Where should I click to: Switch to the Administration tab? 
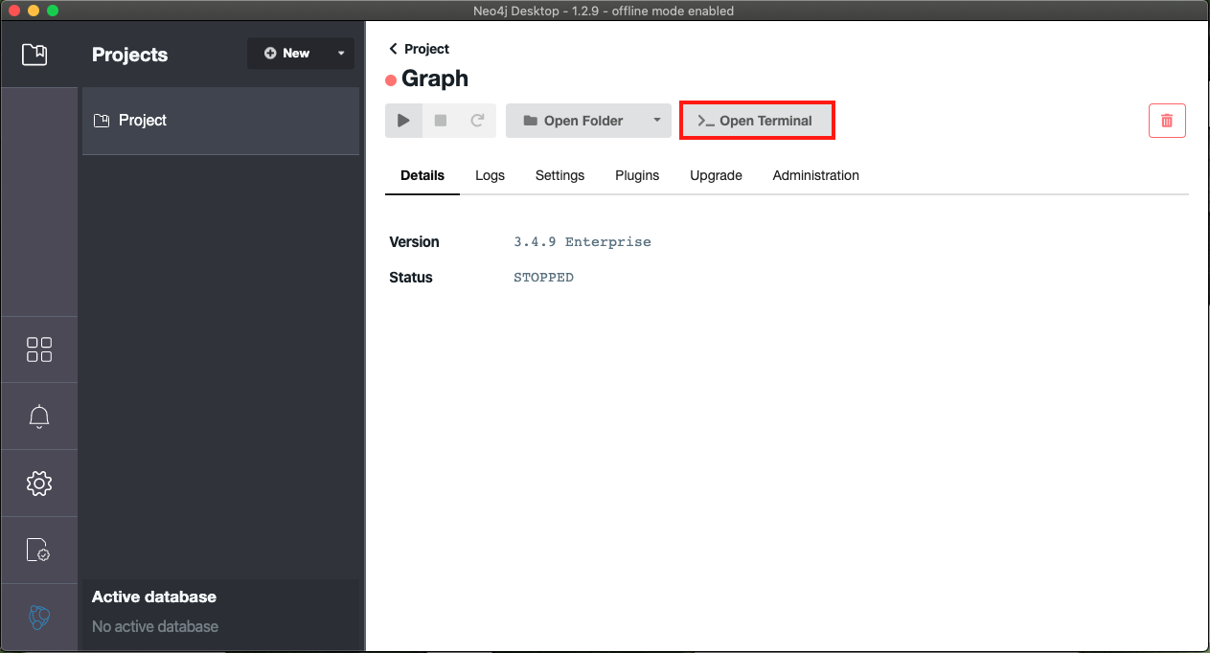click(x=815, y=175)
